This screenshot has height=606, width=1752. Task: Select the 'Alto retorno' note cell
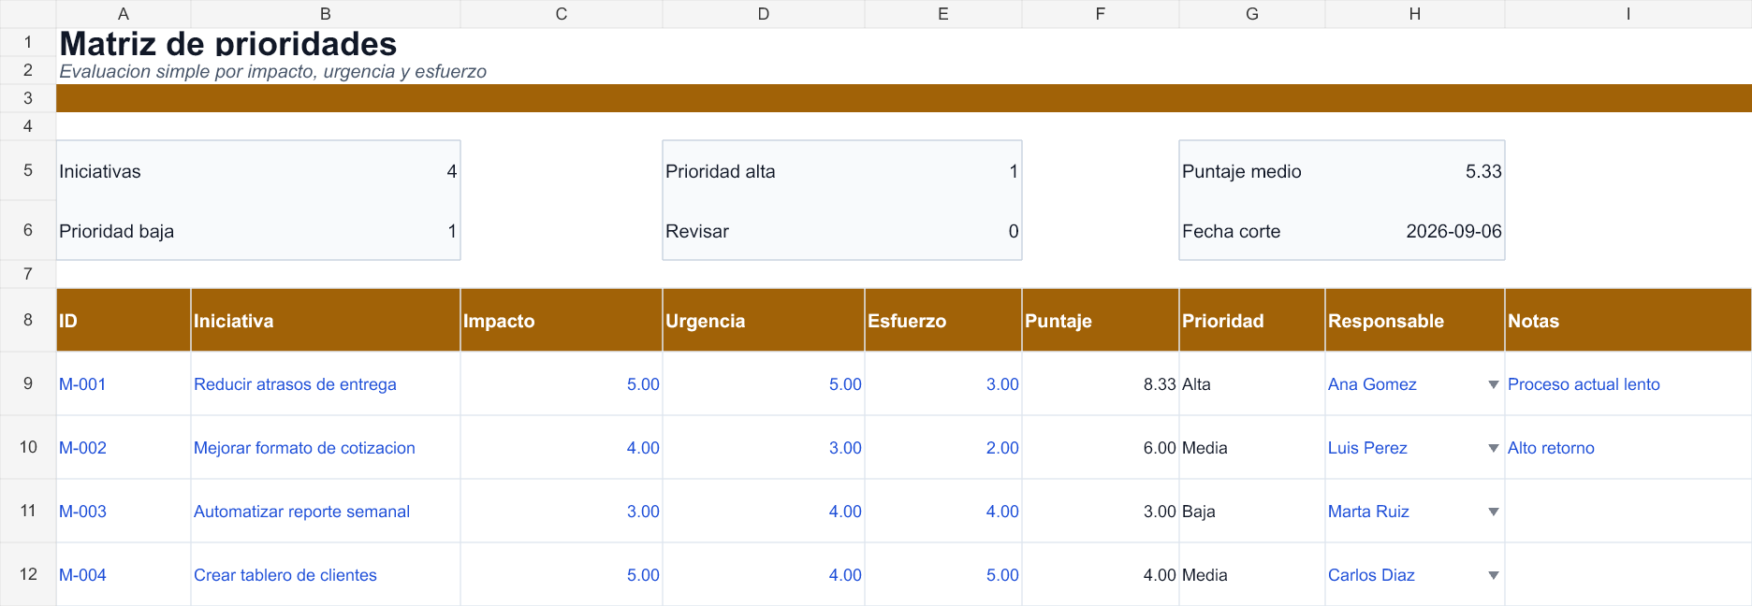coord(1628,448)
